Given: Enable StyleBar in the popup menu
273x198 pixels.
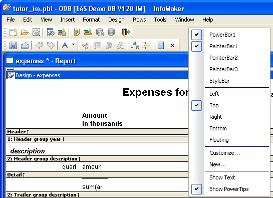Looking at the screenshot, I should (229, 81).
